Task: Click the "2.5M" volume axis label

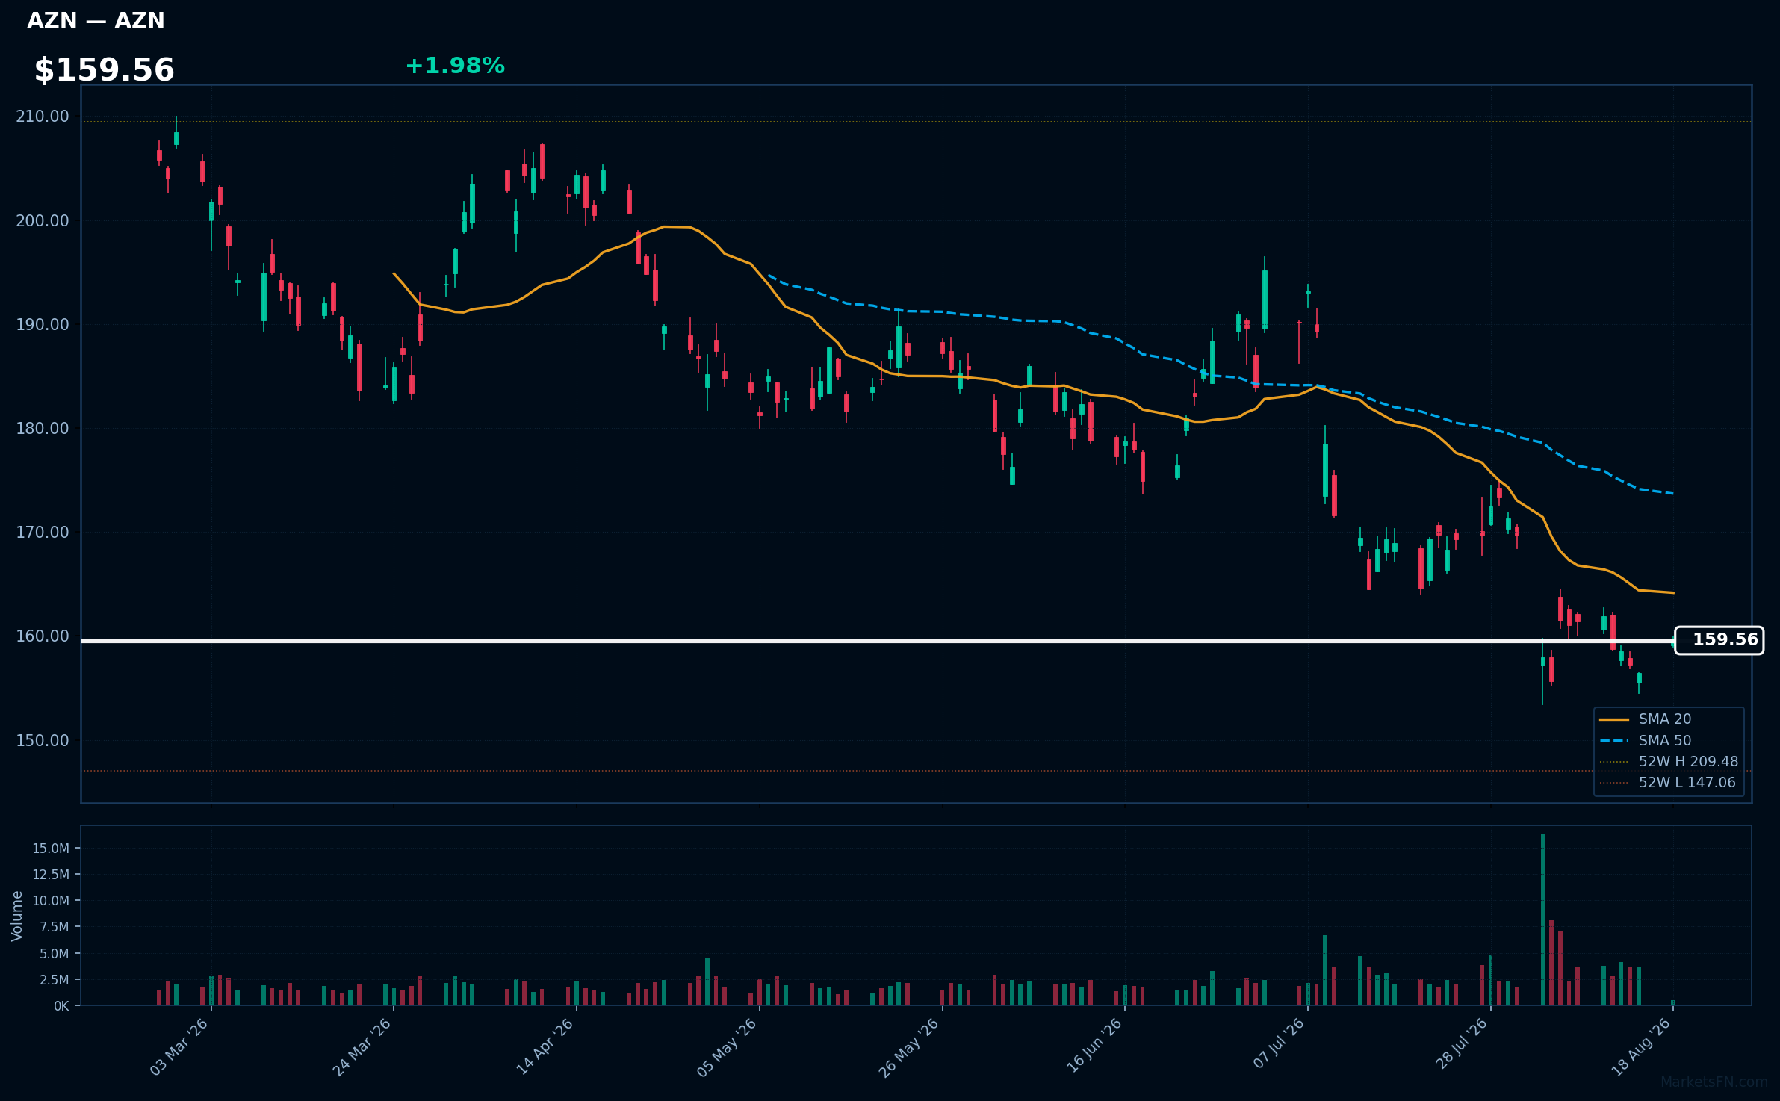Action: (x=55, y=980)
